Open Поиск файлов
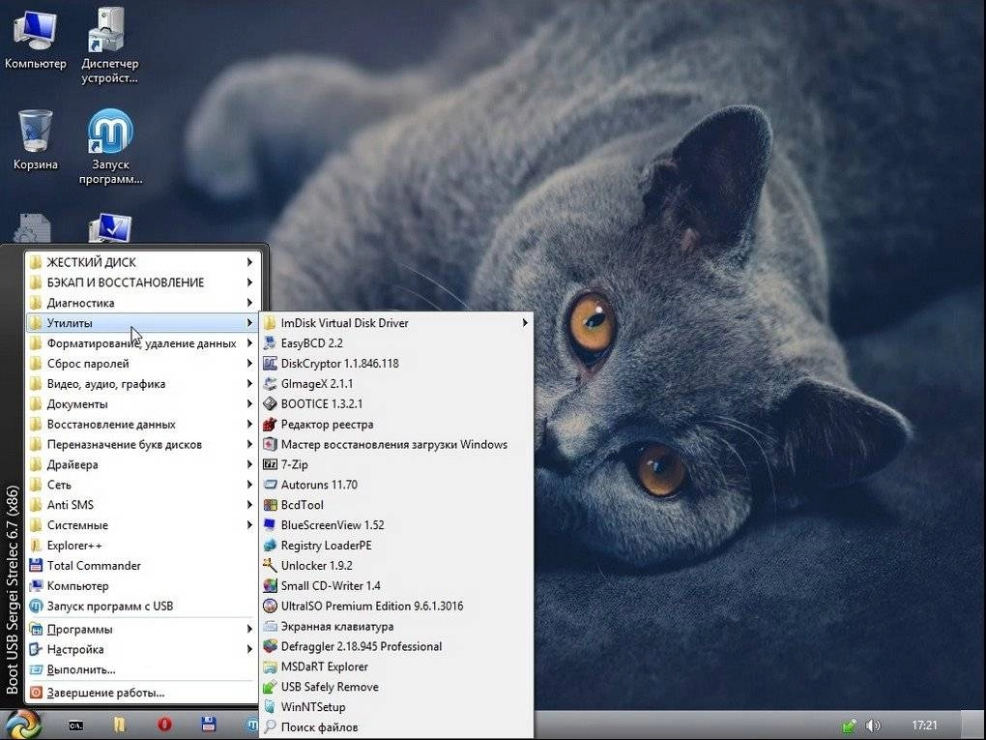The width and height of the screenshot is (986, 740). [x=396, y=726]
